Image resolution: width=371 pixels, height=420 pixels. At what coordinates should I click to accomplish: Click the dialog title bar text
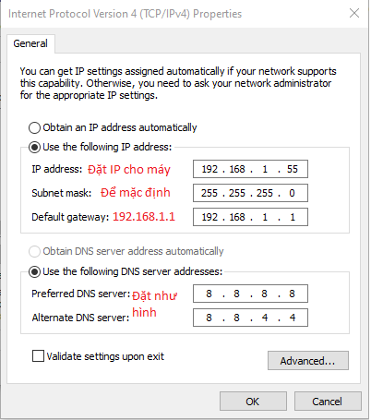[126, 14]
